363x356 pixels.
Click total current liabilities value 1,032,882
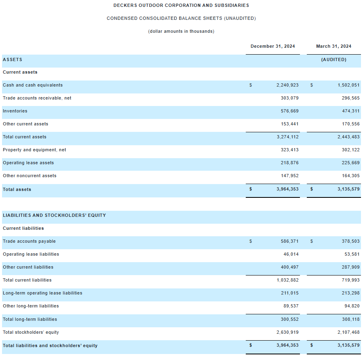tap(287, 280)
